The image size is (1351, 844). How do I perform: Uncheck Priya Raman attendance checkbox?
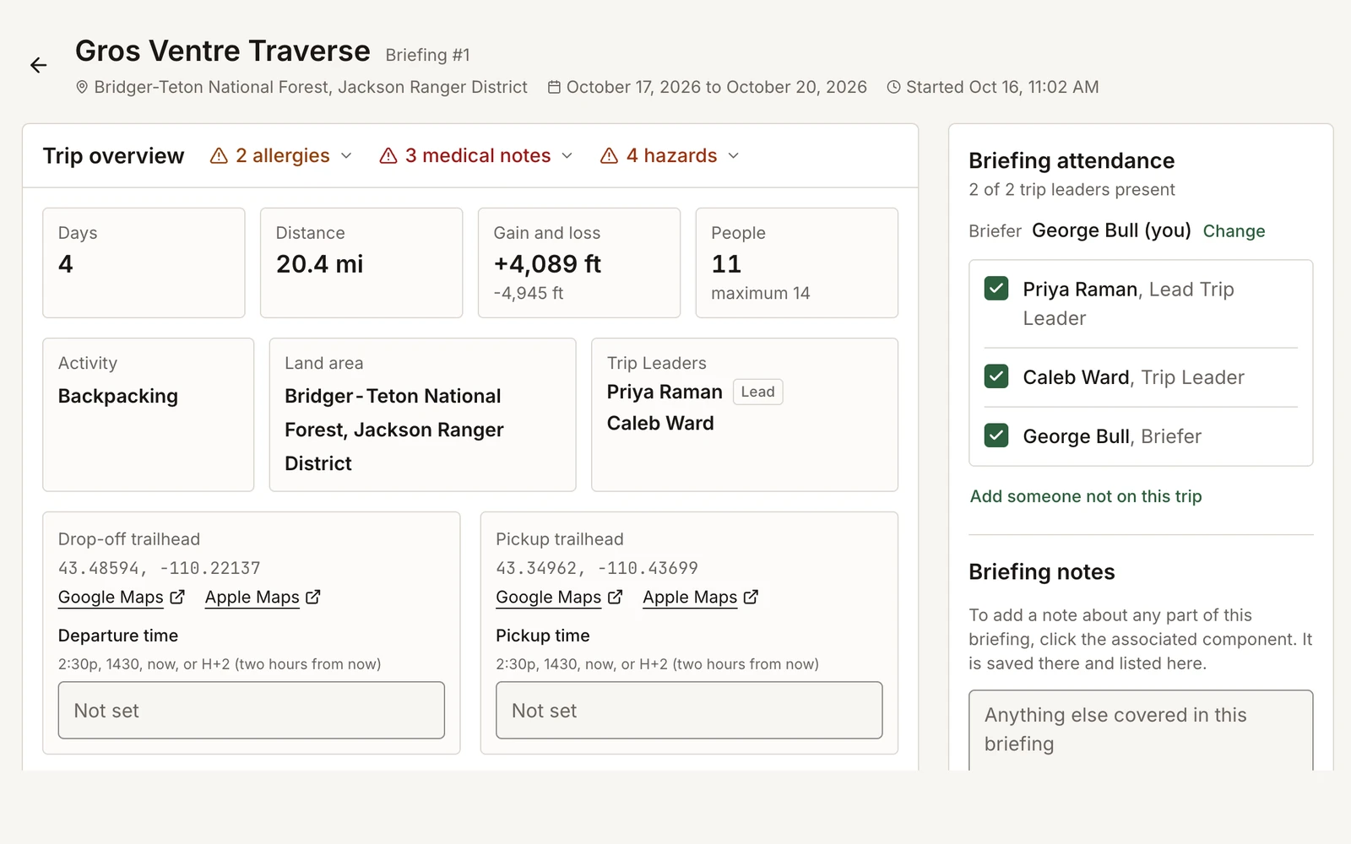[996, 289]
